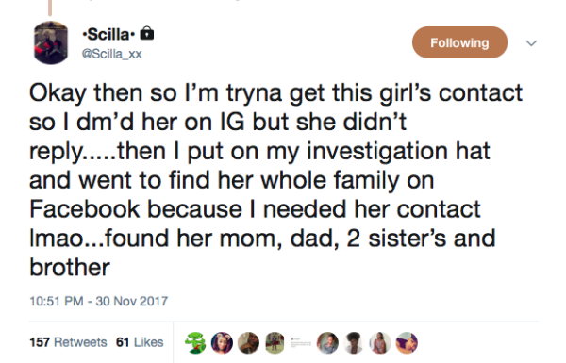Image resolution: width=566 pixels, height=363 pixels.
Task: Click the protected account lock icon
Action: (147, 33)
